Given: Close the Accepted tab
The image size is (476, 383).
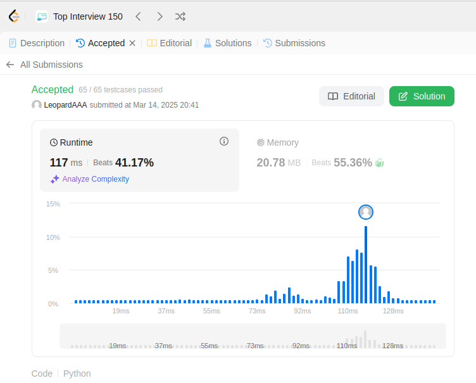Looking at the screenshot, I should point(132,43).
